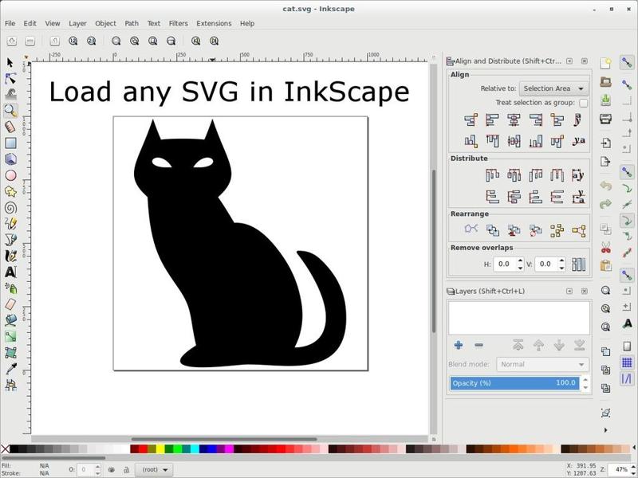Open the Path menu
The image size is (638, 478).
pyautogui.click(x=132, y=24)
